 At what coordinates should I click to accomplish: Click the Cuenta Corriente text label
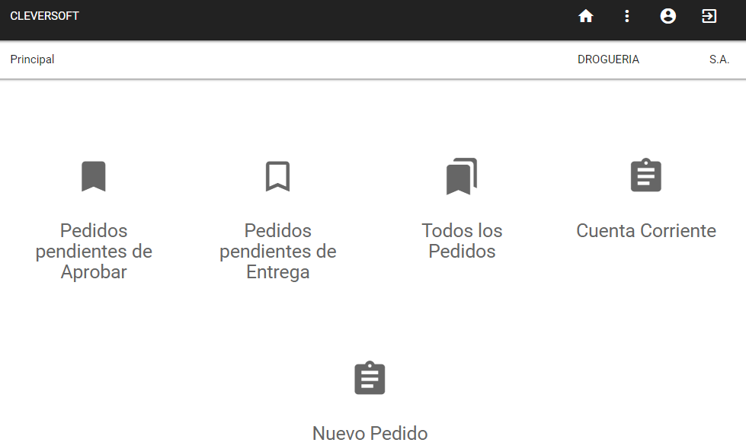[x=645, y=230]
